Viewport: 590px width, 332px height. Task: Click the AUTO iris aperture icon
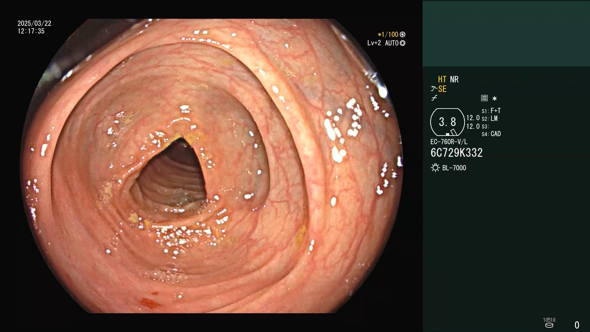point(403,43)
